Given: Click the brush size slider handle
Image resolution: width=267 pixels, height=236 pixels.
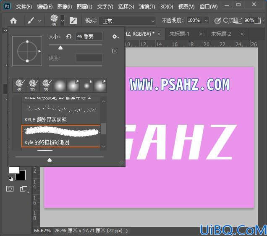Looking at the screenshot, I should point(60,48).
